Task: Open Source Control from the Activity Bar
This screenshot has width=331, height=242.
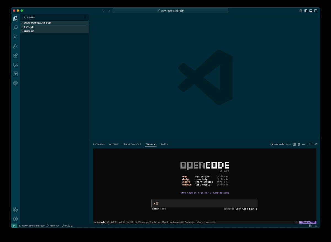Action: (15, 37)
